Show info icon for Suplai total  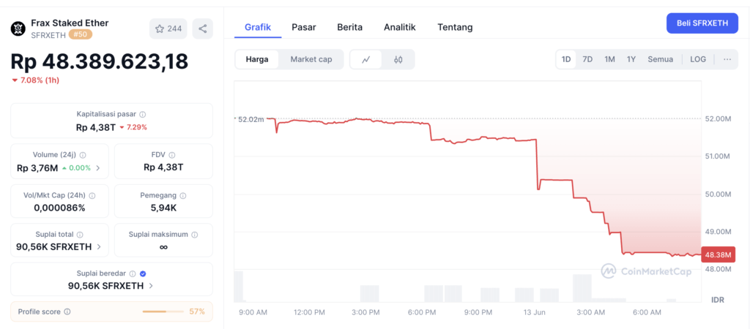coord(80,235)
